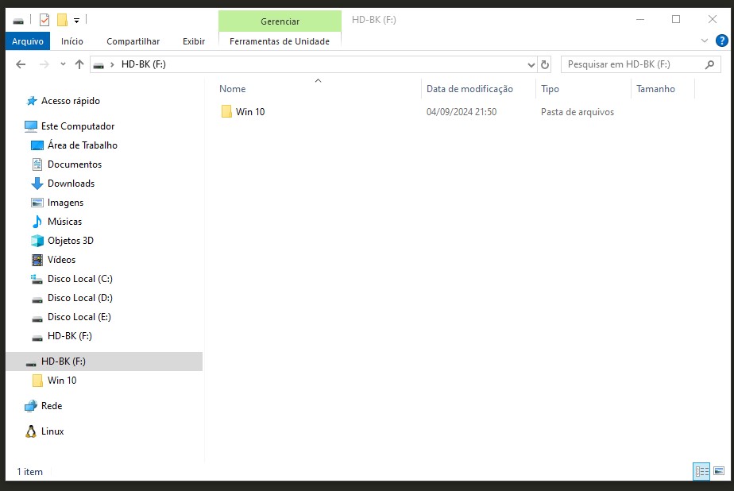Screen dimensions: 734x491
Task: Refresh the HD-BK (F:) folder view
Action: click(545, 64)
